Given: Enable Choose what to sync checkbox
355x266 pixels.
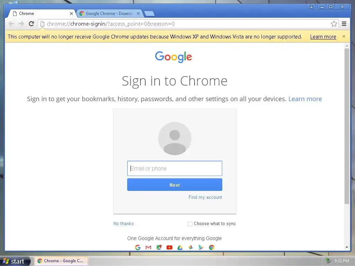Looking at the screenshot, I should tap(190, 224).
